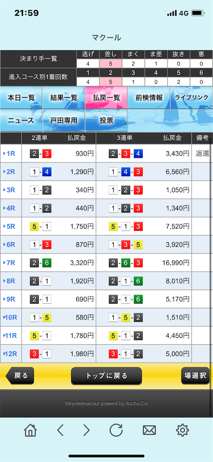Click the 4,450円 payout in 11R row

click(x=177, y=336)
